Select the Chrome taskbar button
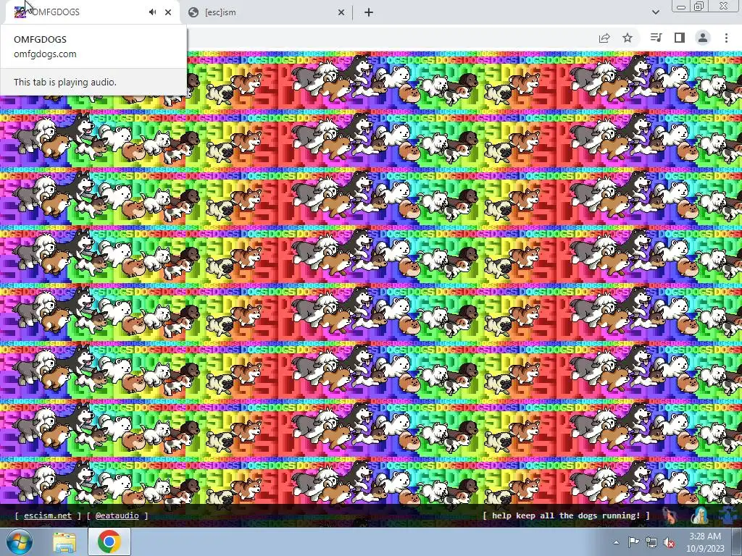Image resolution: width=742 pixels, height=556 pixels. coord(109,542)
